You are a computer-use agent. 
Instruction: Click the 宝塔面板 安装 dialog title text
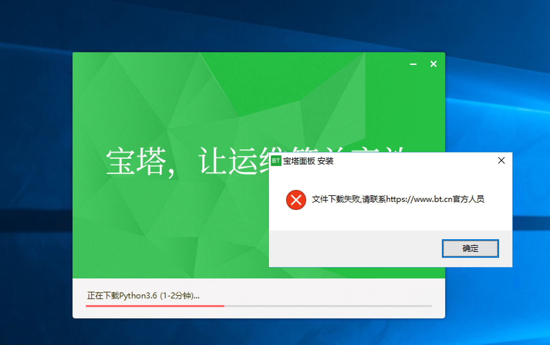click(308, 161)
